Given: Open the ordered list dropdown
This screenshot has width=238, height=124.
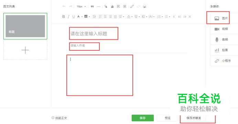Looking at the screenshot, I should (160, 16).
